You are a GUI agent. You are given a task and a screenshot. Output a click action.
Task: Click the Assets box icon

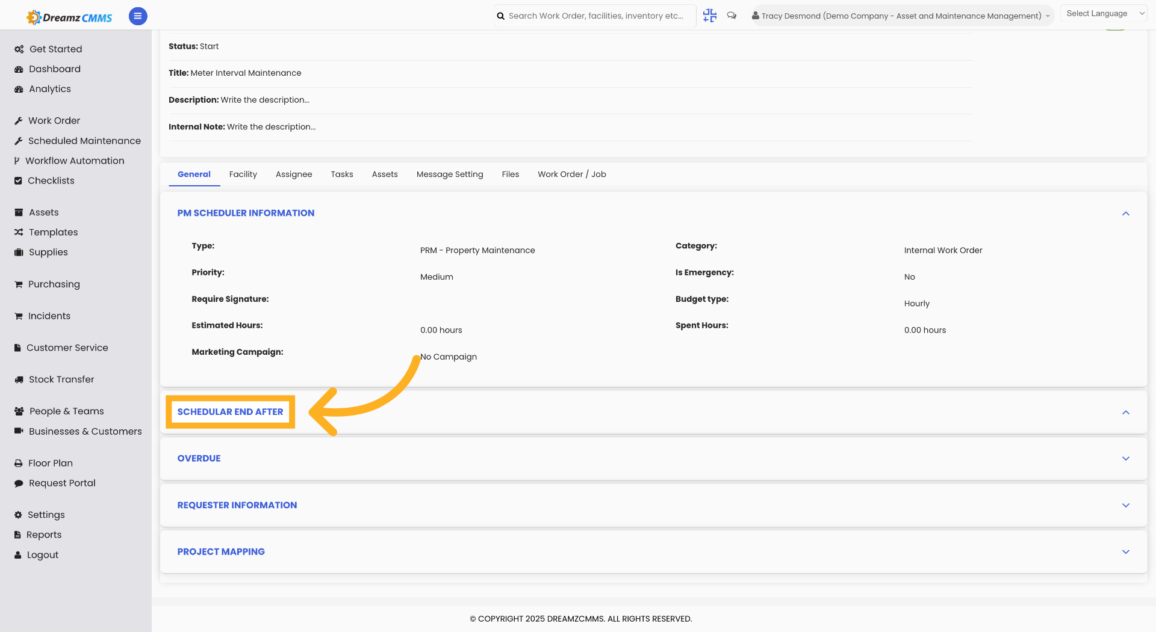19,212
